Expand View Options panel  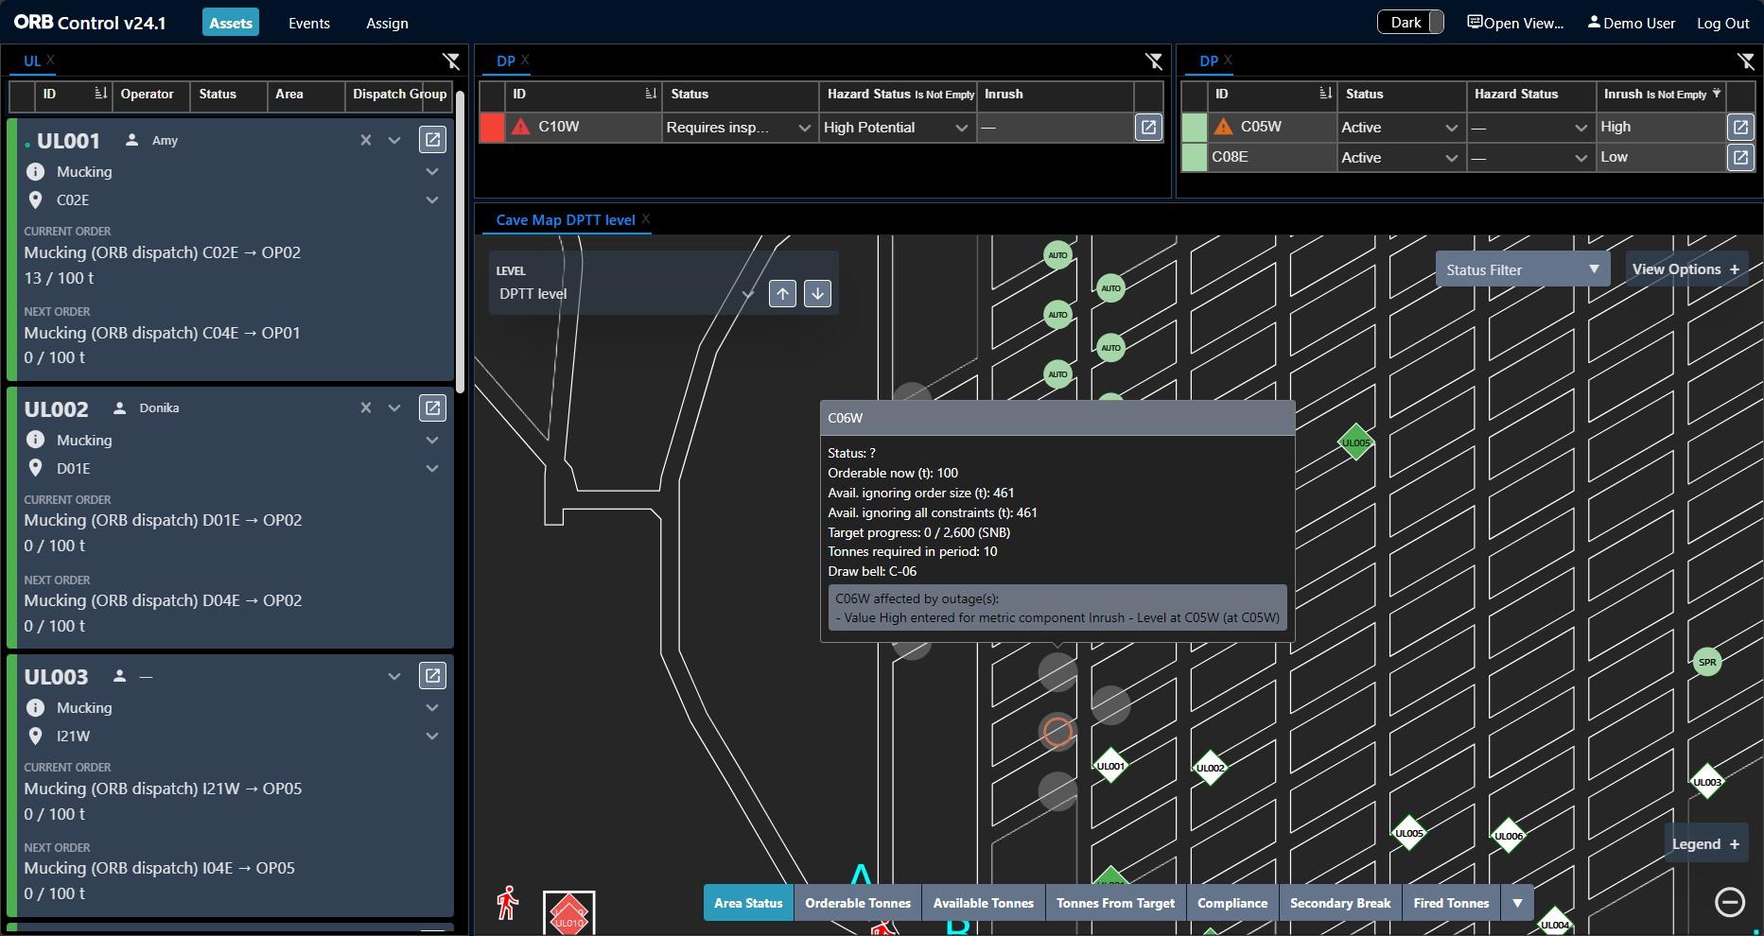point(1685,269)
